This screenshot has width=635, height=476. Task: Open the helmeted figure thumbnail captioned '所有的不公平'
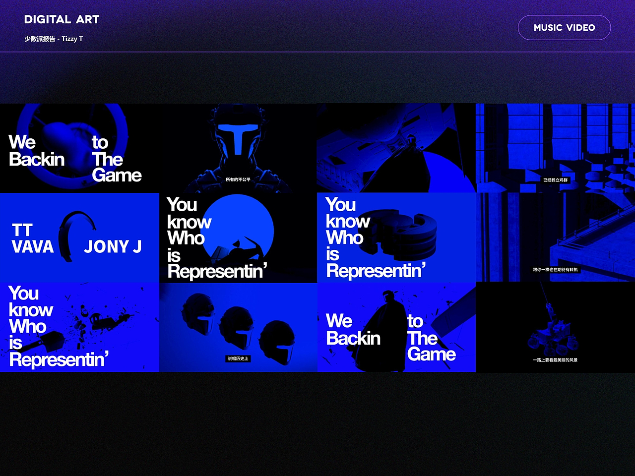[x=238, y=148]
